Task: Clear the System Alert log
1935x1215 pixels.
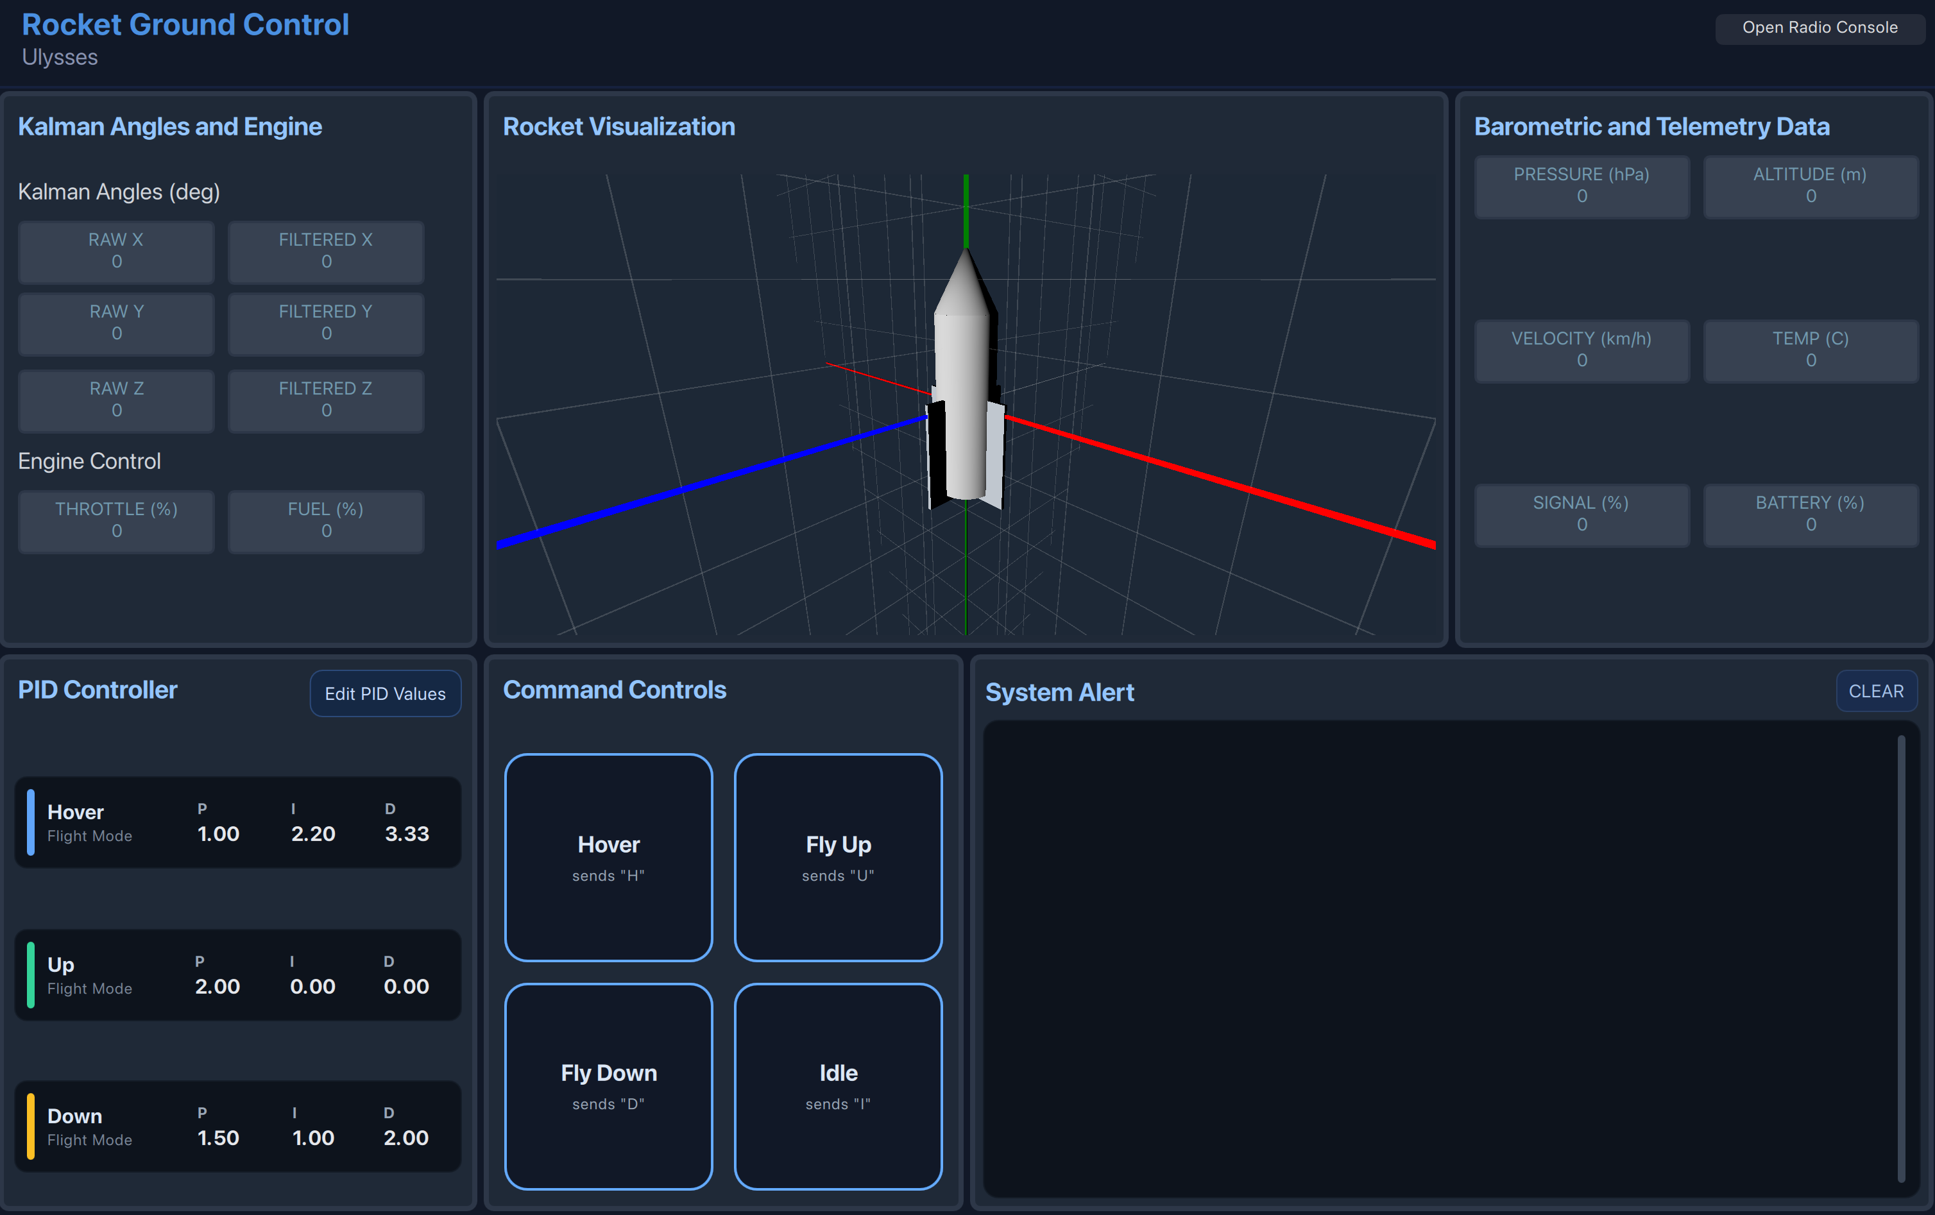Action: [x=1877, y=691]
